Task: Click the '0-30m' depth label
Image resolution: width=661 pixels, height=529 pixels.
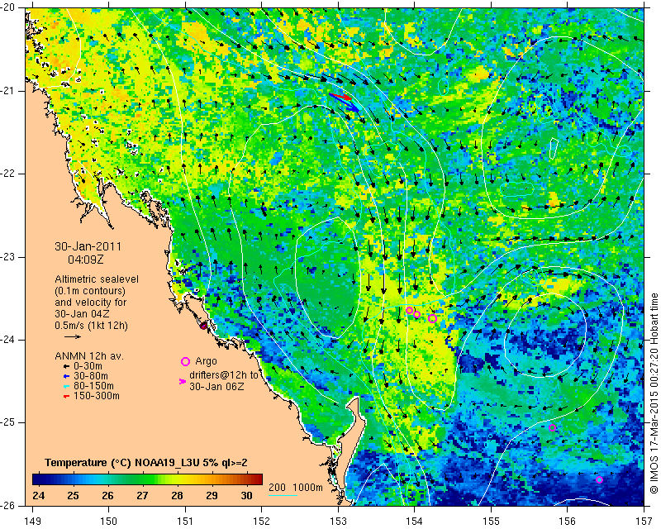Action: [x=88, y=366]
